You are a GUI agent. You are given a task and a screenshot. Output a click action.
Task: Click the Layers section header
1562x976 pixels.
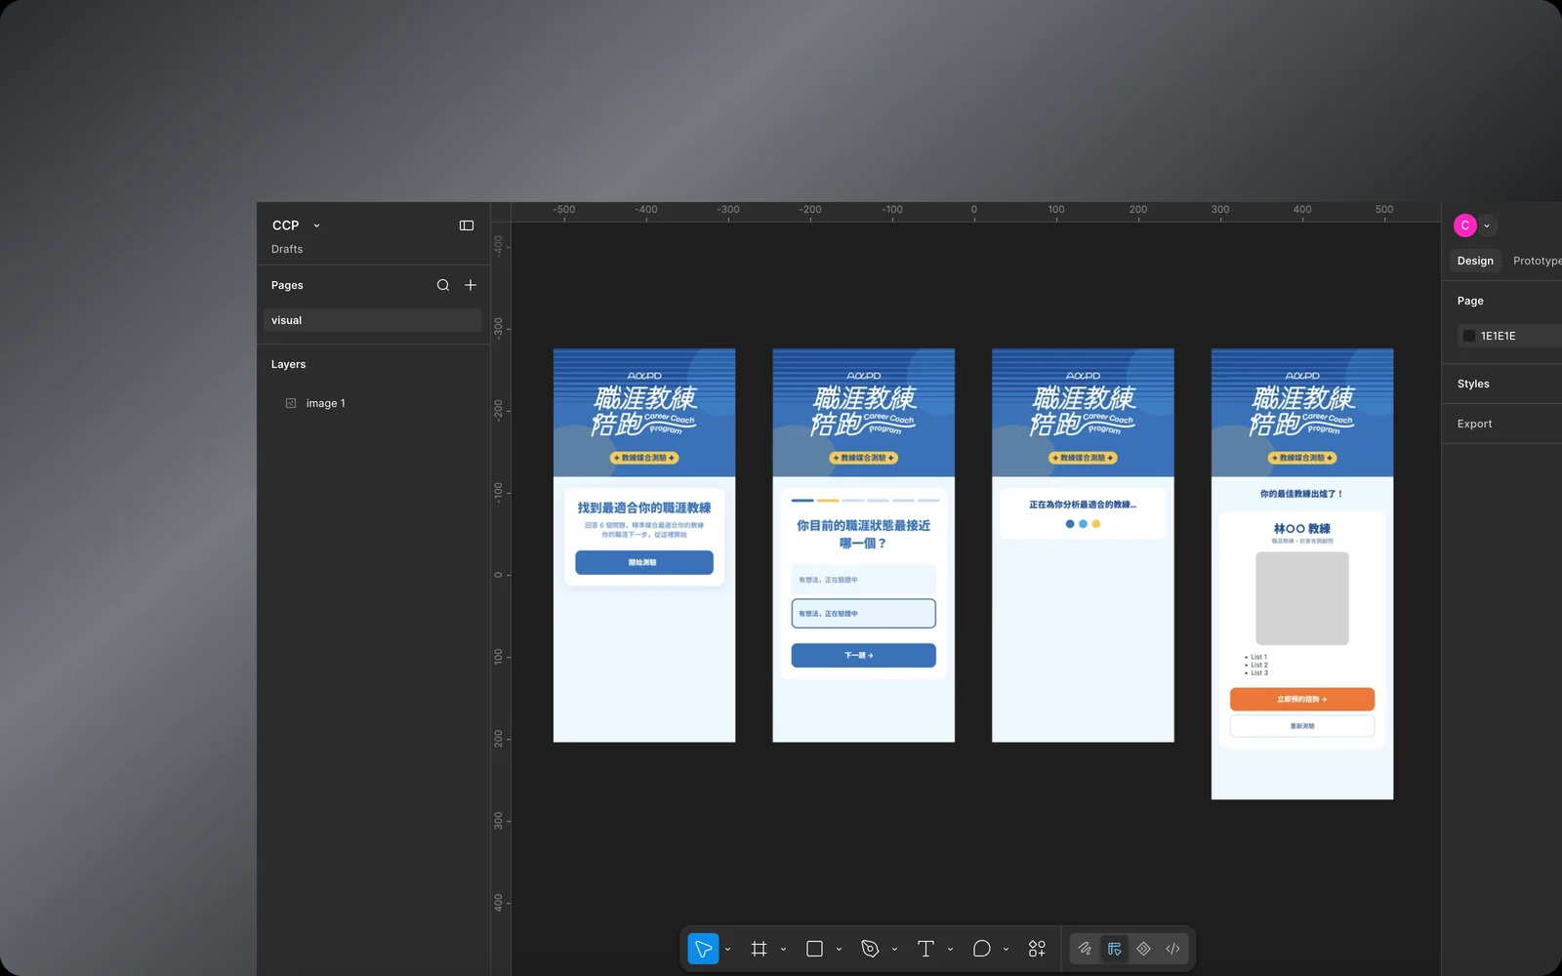[x=288, y=364]
